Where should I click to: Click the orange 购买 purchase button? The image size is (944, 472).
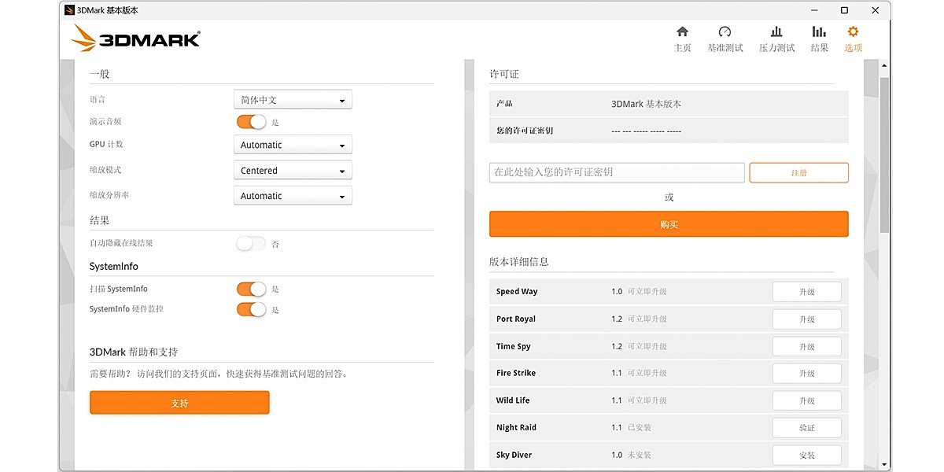668,223
